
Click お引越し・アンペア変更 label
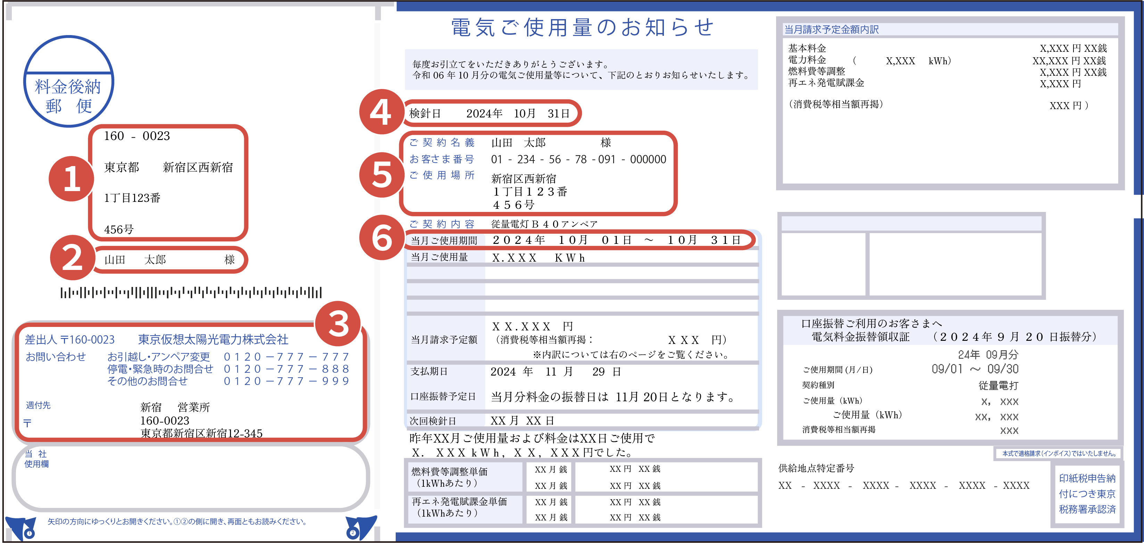(158, 356)
